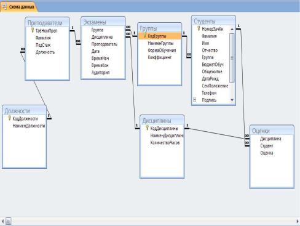Select the ФормаОбучения field in Группы
The width and height of the screenshot is (300, 226).
pyautogui.click(x=162, y=50)
